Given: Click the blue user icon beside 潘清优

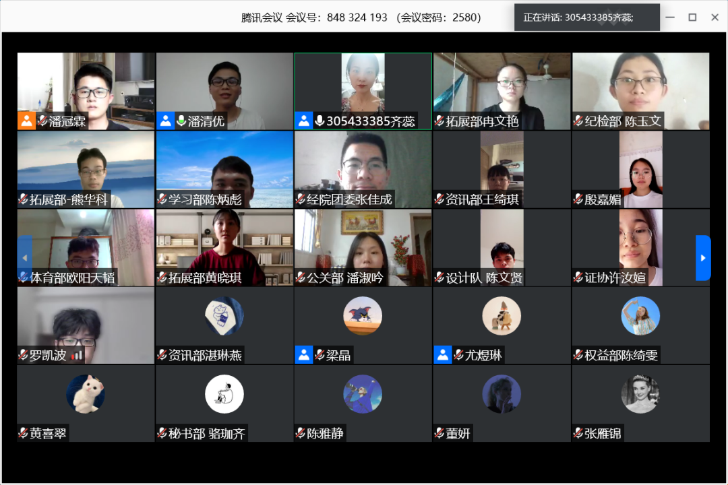Looking at the screenshot, I should pos(166,121).
